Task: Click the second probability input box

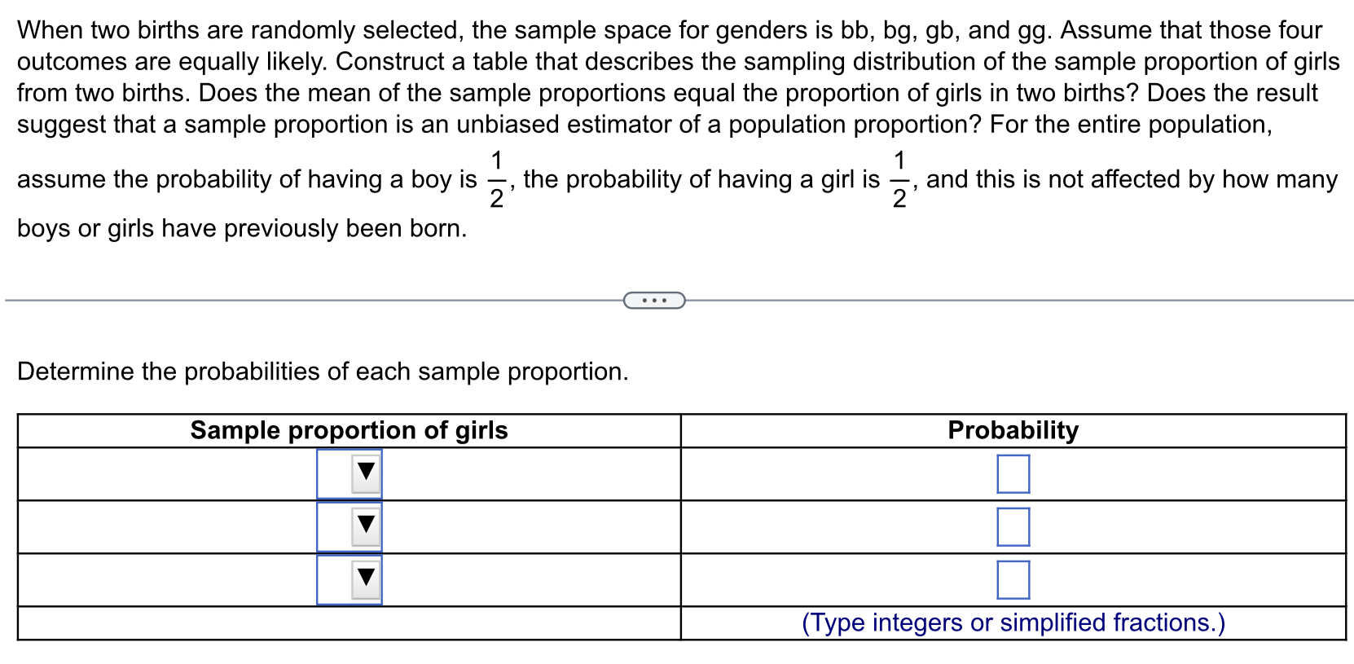Action: 1013,527
